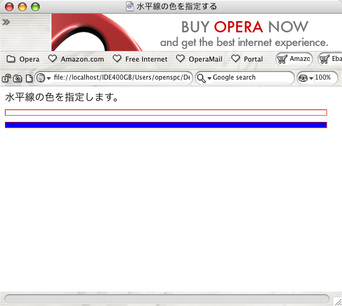Click the padlock security icon
This screenshot has width=342, height=306.
pyautogui.click(x=6, y=78)
